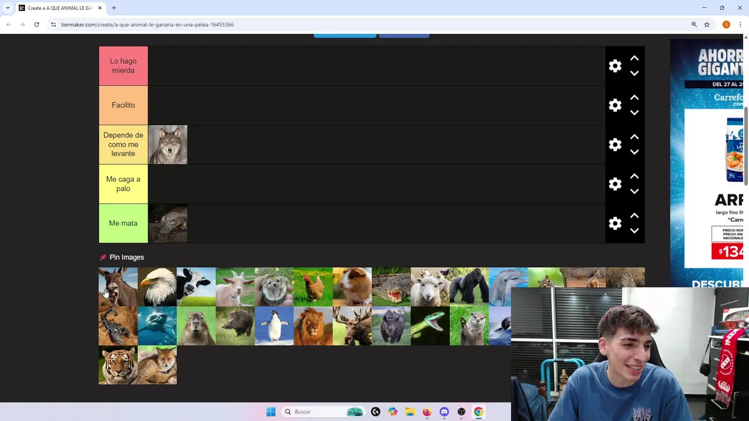Pick the capybara image
Viewport: 749px width, 421px height.
point(196,326)
